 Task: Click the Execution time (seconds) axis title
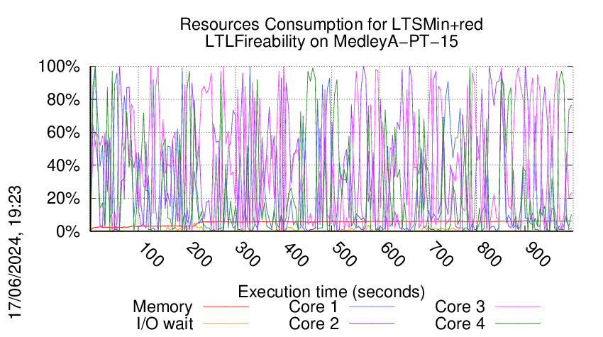(331, 292)
